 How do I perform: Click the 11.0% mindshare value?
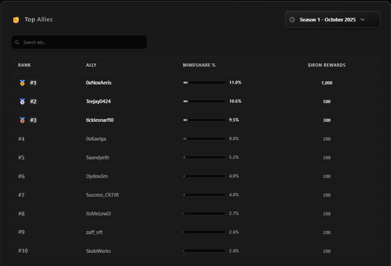point(235,83)
